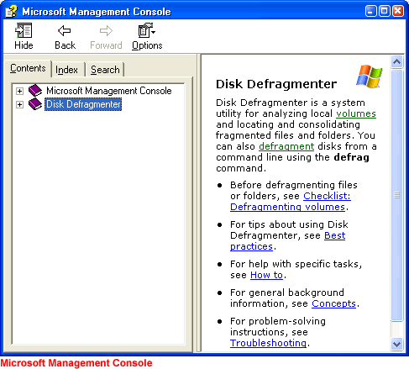
Task: Open the volumes glossary link
Action: pyautogui.click(x=356, y=113)
